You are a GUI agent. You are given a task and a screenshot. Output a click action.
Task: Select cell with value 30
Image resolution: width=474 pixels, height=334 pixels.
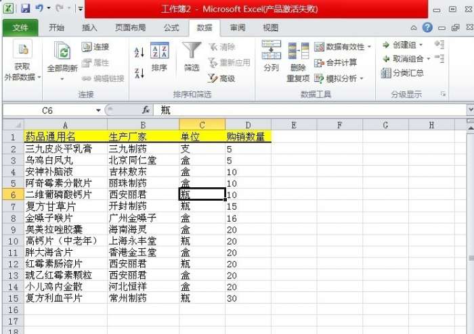[x=248, y=298]
